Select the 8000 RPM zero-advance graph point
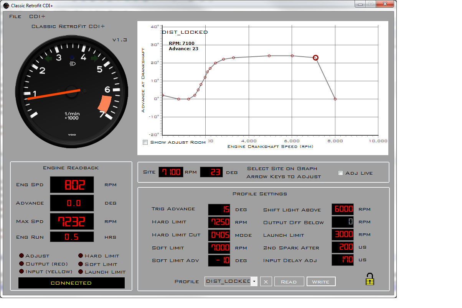The height and width of the screenshot is (308, 462). (335, 99)
